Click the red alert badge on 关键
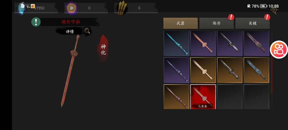288x130 pixels. coord(267,17)
